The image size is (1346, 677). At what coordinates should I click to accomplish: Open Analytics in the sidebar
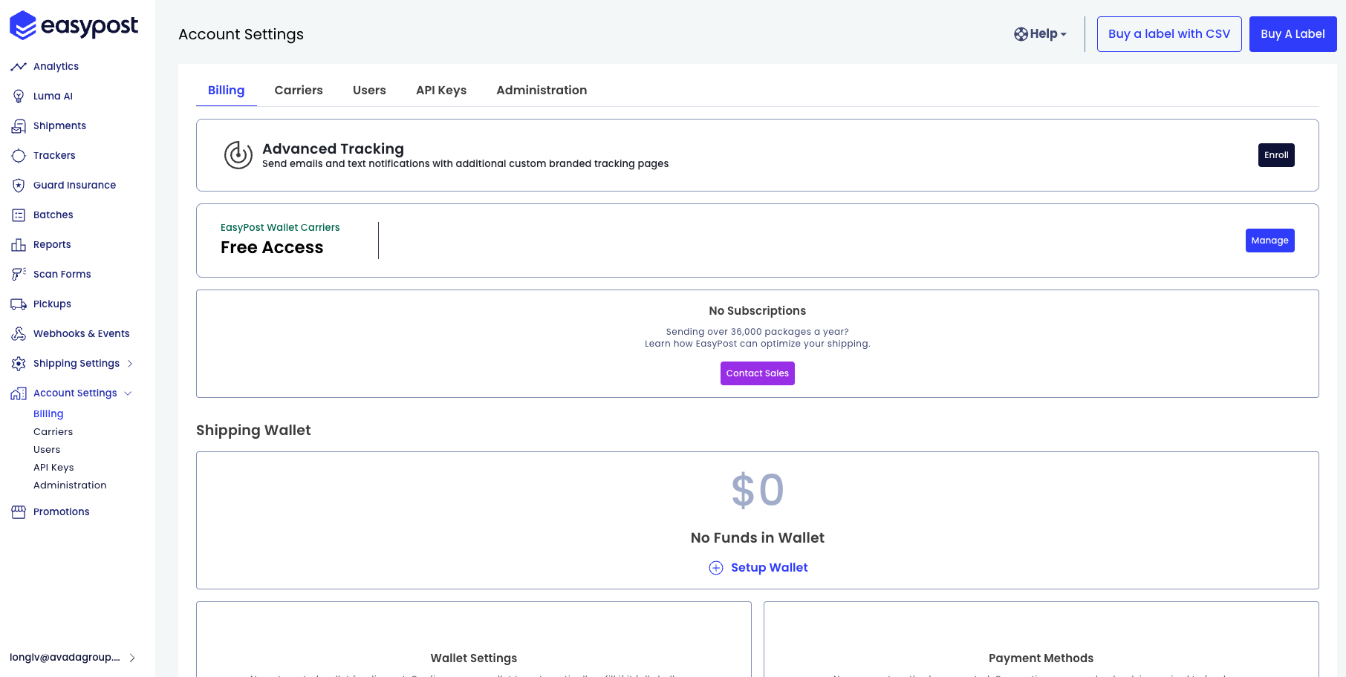point(56,67)
